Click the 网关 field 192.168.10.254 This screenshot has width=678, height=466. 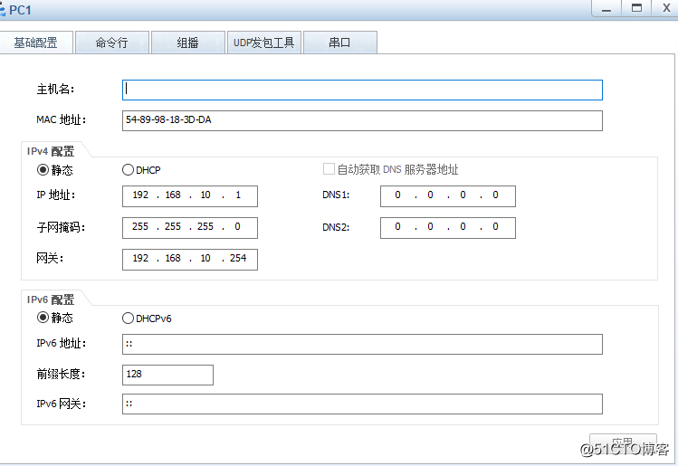pos(190,260)
